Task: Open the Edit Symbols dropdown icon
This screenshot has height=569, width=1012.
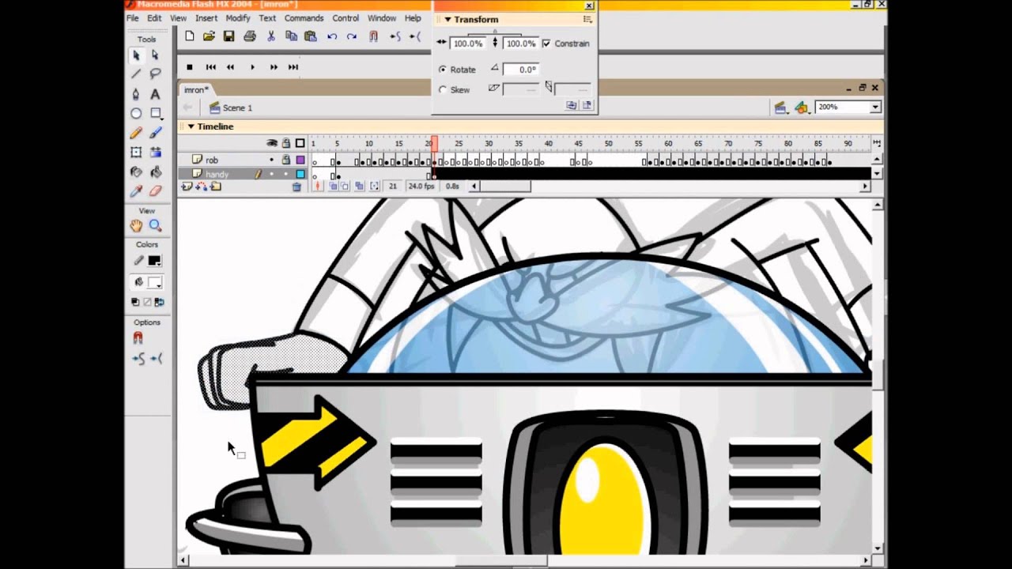Action: [x=802, y=107]
